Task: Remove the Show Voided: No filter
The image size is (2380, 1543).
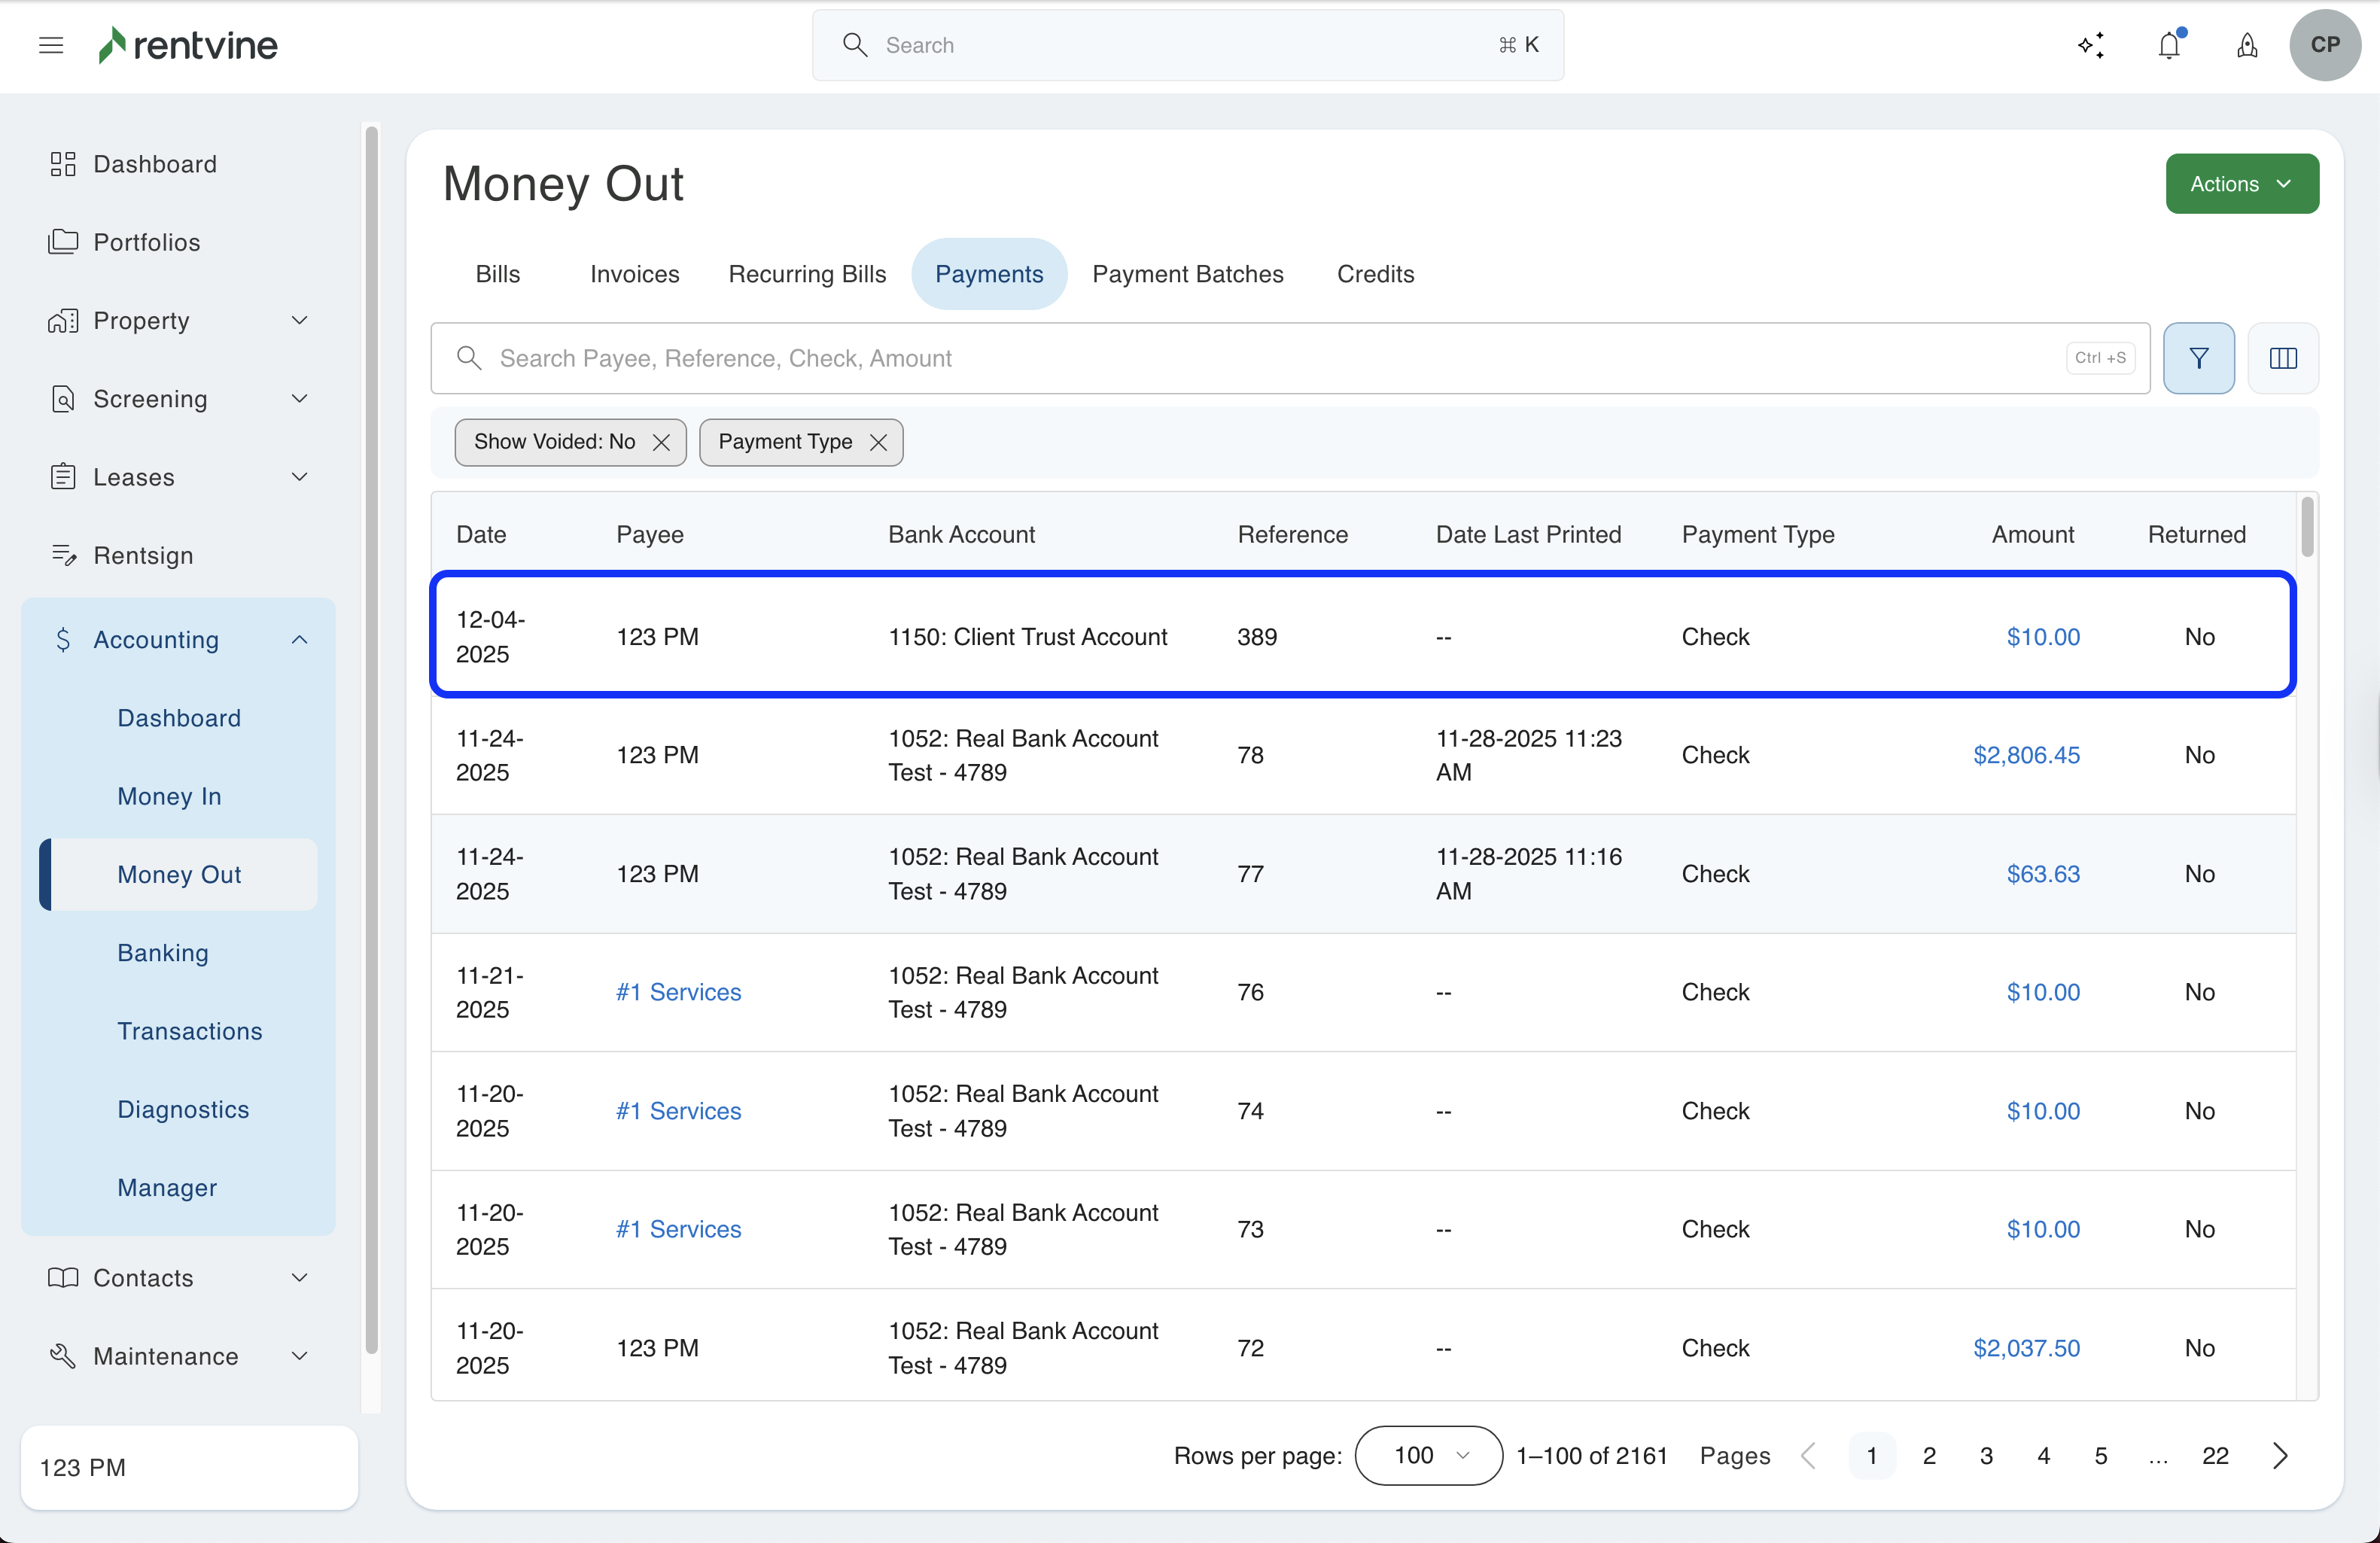Action: pos(661,442)
